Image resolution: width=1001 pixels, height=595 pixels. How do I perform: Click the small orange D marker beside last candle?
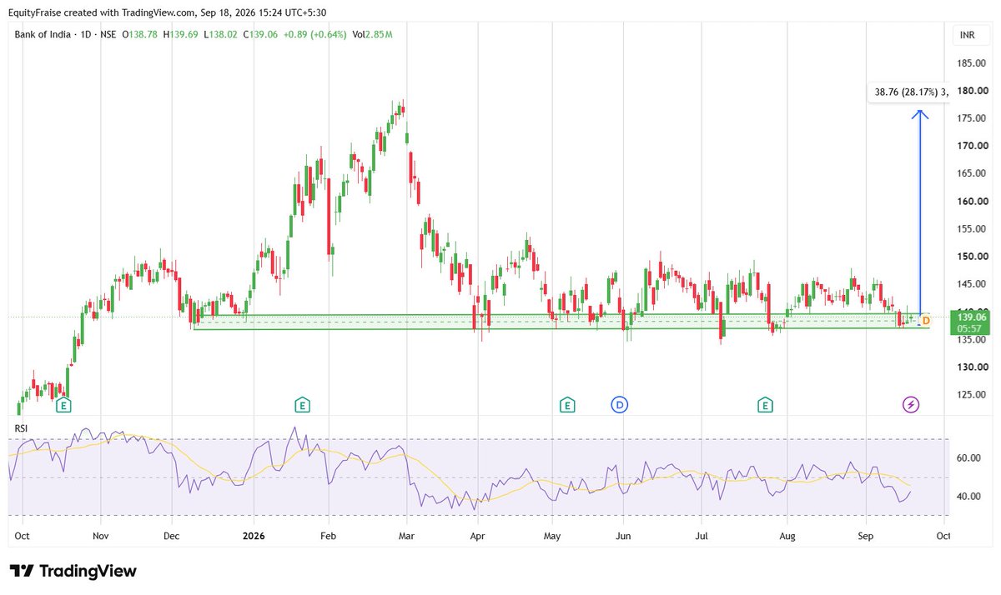click(926, 319)
